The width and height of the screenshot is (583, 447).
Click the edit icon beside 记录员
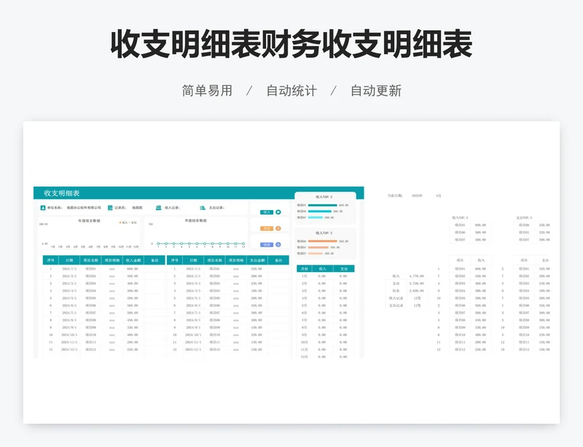coord(110,208)
